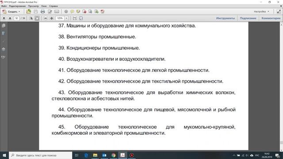This screenshot has height=159, width=283.
Task: Open File Explorer from the taskbar
Action: pyautogui.click(x=95, y=155)
